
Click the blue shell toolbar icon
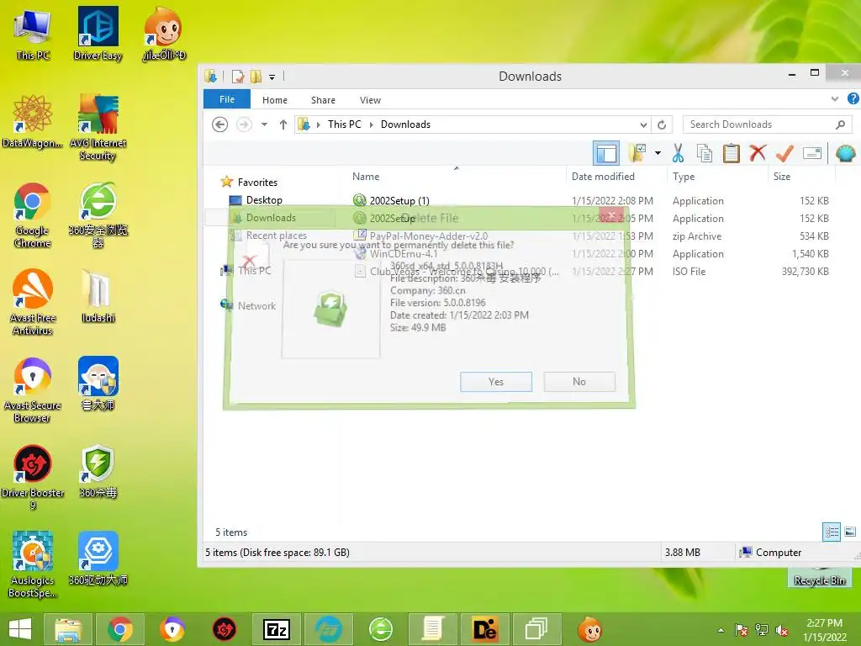coord(845,153)
